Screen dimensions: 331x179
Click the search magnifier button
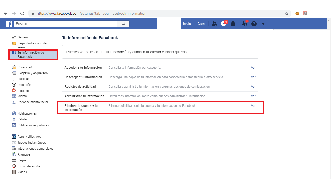click(x=123, y=24)
